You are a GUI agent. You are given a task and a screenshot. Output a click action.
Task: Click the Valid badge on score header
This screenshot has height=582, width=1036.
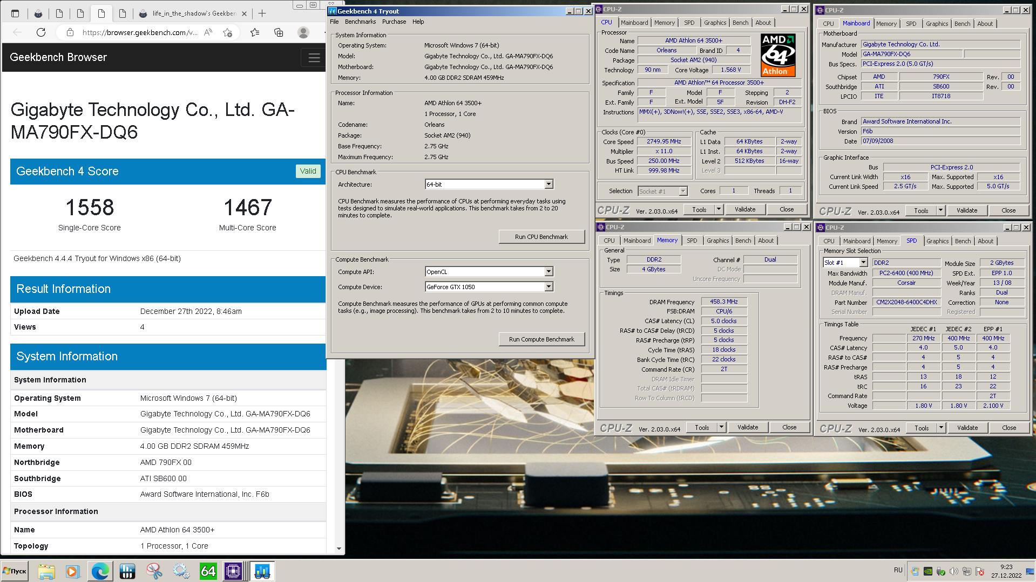(x=308, y=171)
